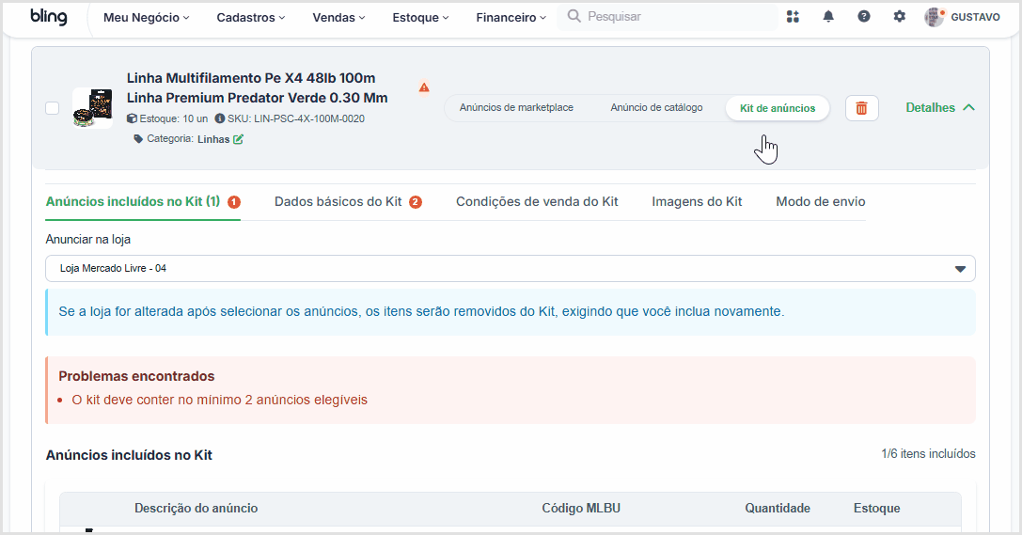Click the minimum 2 anúncios error message
The width and height of the screenshot is (1022, 535).
tap(220, 400)
